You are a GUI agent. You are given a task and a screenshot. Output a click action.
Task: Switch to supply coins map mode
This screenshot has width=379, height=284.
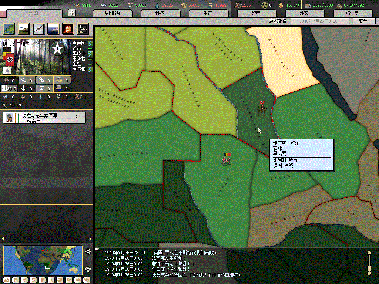tap(42, 280)
